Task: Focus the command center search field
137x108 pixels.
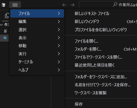Action: (108, 5)
